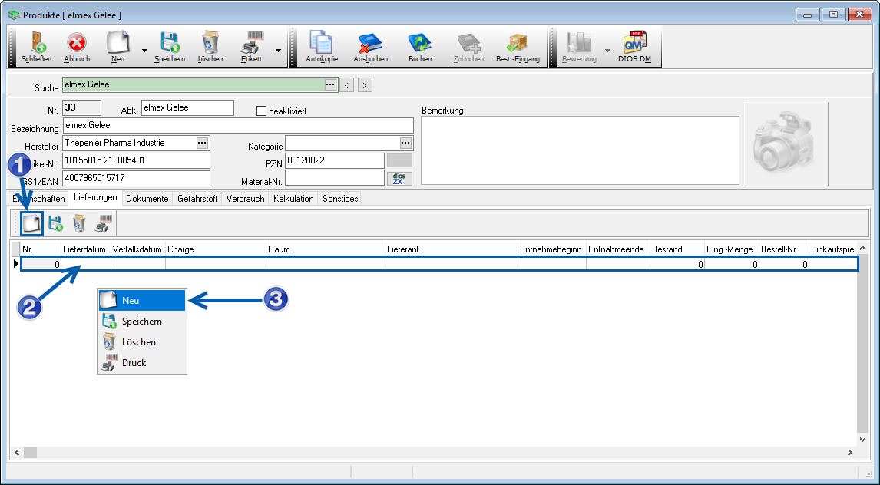Expand the Neu toolbar dropdown arrow
Viewport: 880px width, 485px height.
pyautogui.click(x=144, y=51)
